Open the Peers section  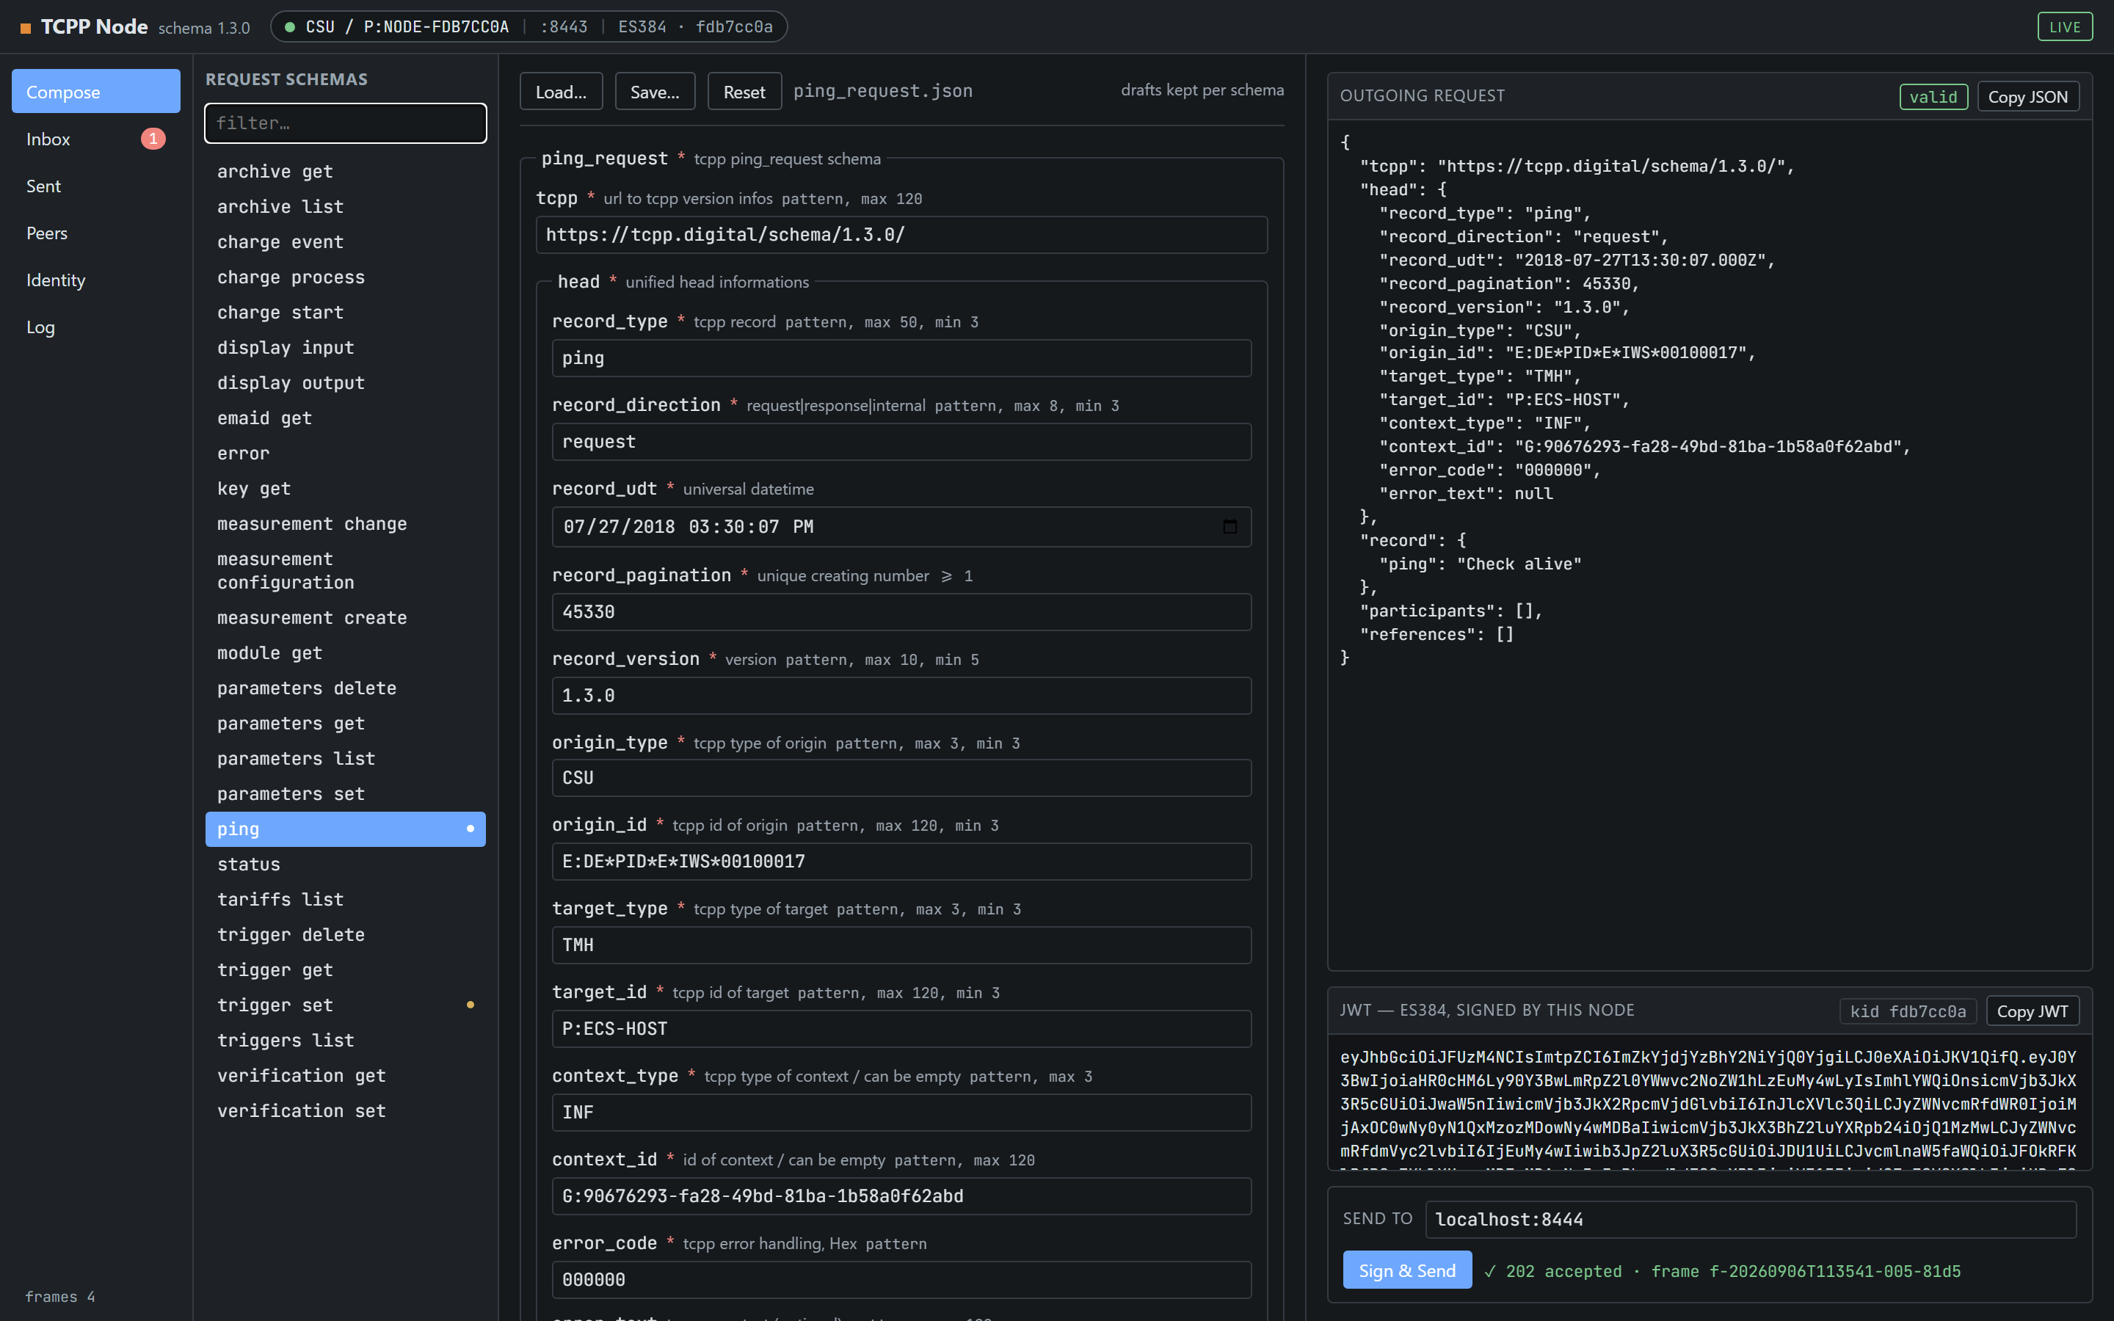[x=96, y=233]
